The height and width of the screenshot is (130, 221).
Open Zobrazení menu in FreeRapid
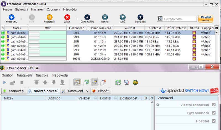click(54, 10)
